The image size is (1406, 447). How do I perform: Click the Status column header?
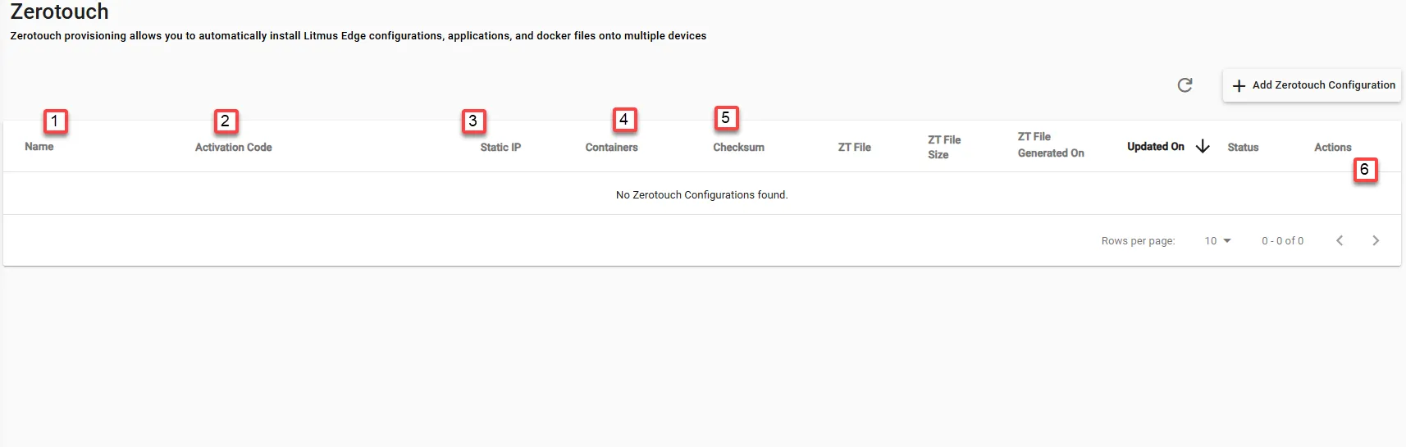(1243, 147)
